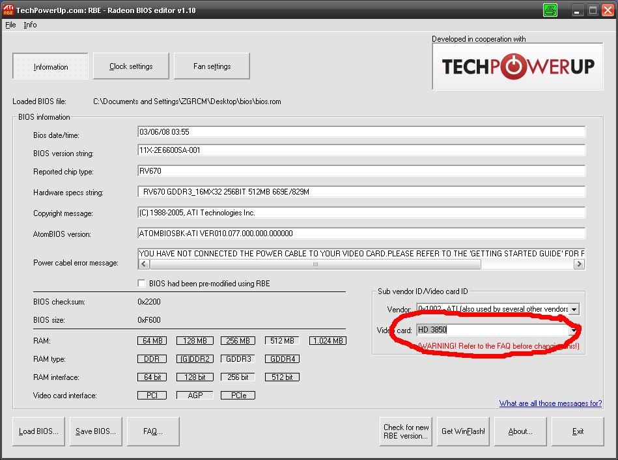Image resolution: width=618 pixels, height=460 pixels.
Task: Maximize the RBE window
Action: coord(593,10)
